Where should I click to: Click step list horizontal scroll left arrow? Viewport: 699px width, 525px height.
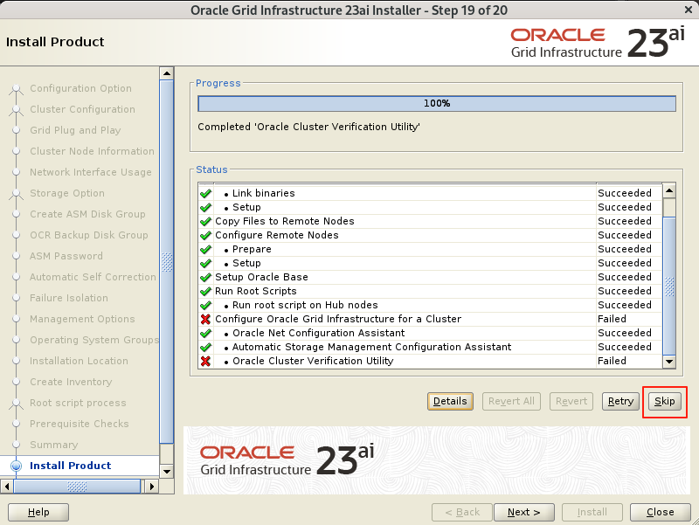[x=7, y=487]
